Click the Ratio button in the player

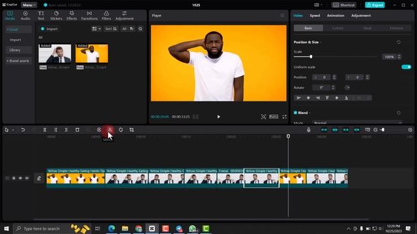tap(274, 117)
